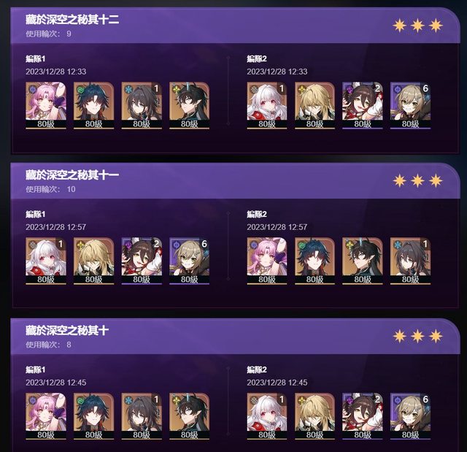Viewport: 467px width, 452px height.
Task: Click three-star rating of stage 十一
Action: click(417, 180)
